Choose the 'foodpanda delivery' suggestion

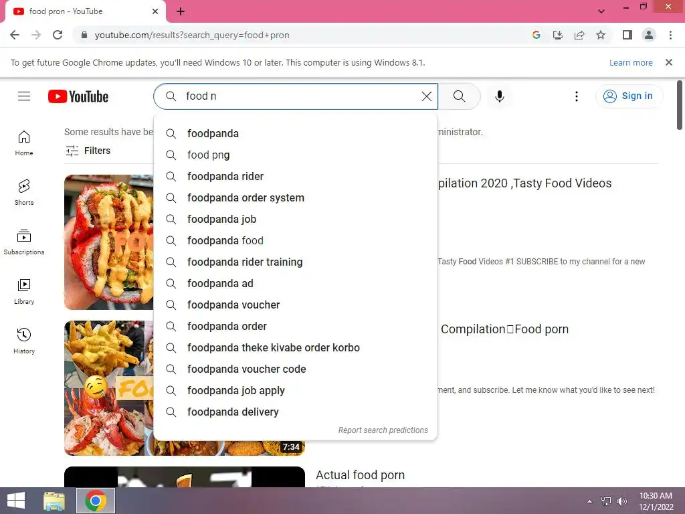[x=296, y=412]
